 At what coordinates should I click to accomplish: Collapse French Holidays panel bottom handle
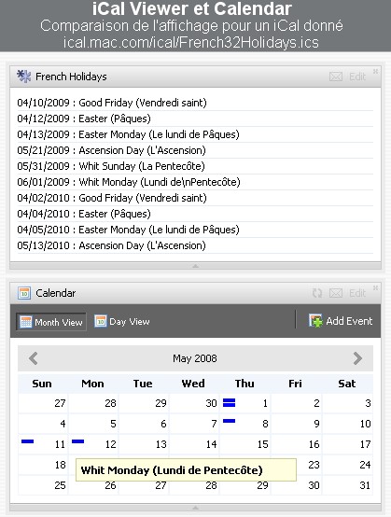click(196, 266)
